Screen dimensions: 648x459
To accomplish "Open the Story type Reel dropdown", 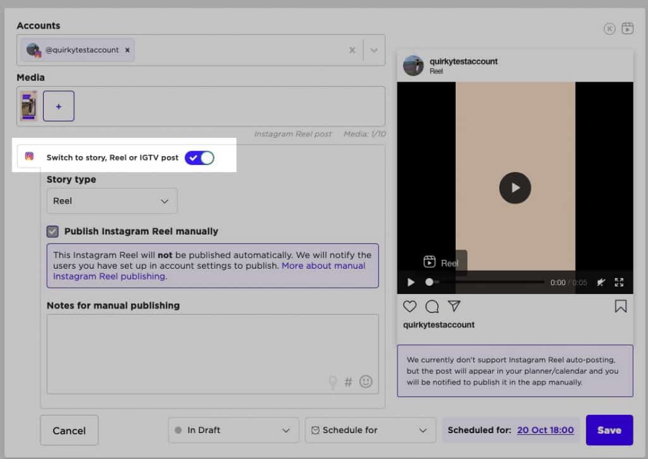I will (x=112, y=201).
